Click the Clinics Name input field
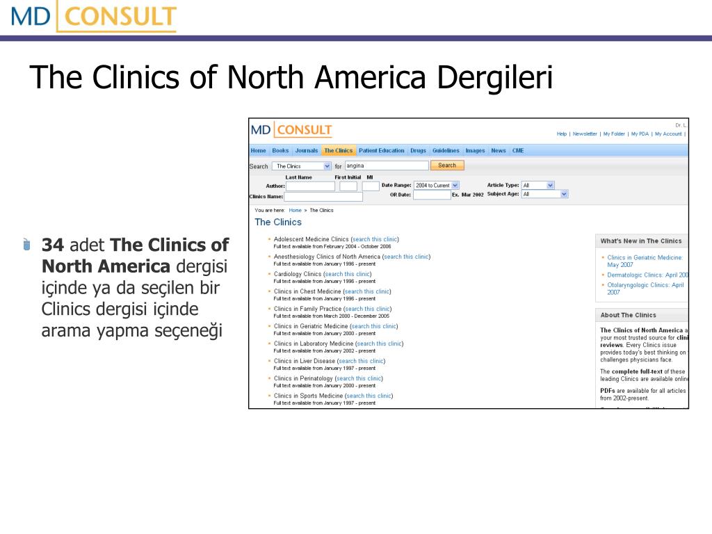Screen dimensions: 712x534 (323, 197)
